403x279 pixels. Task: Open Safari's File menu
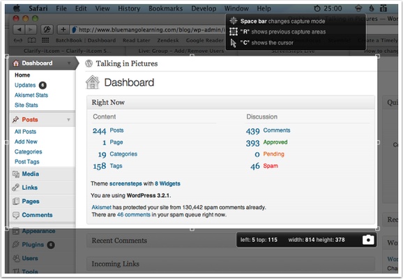61,8
